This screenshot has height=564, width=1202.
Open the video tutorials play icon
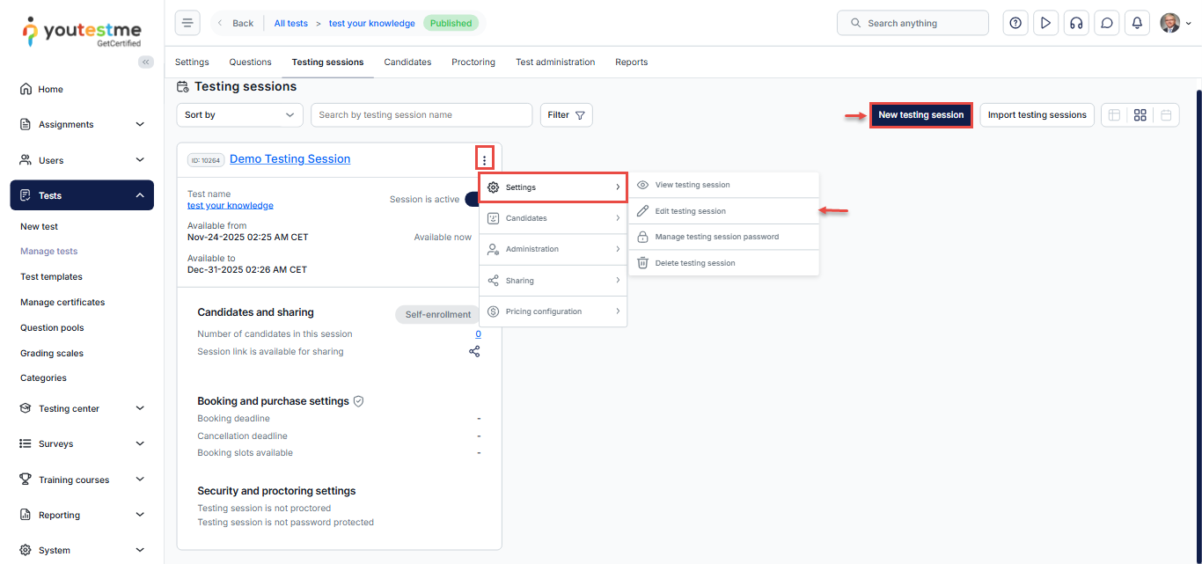coord(1045,23)
